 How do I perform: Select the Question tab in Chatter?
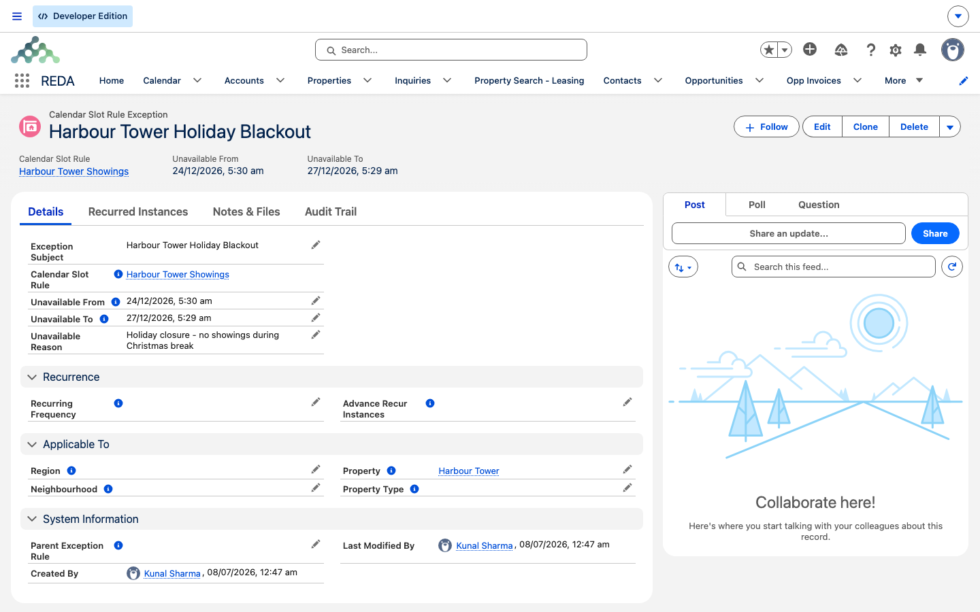pos(819,205)
